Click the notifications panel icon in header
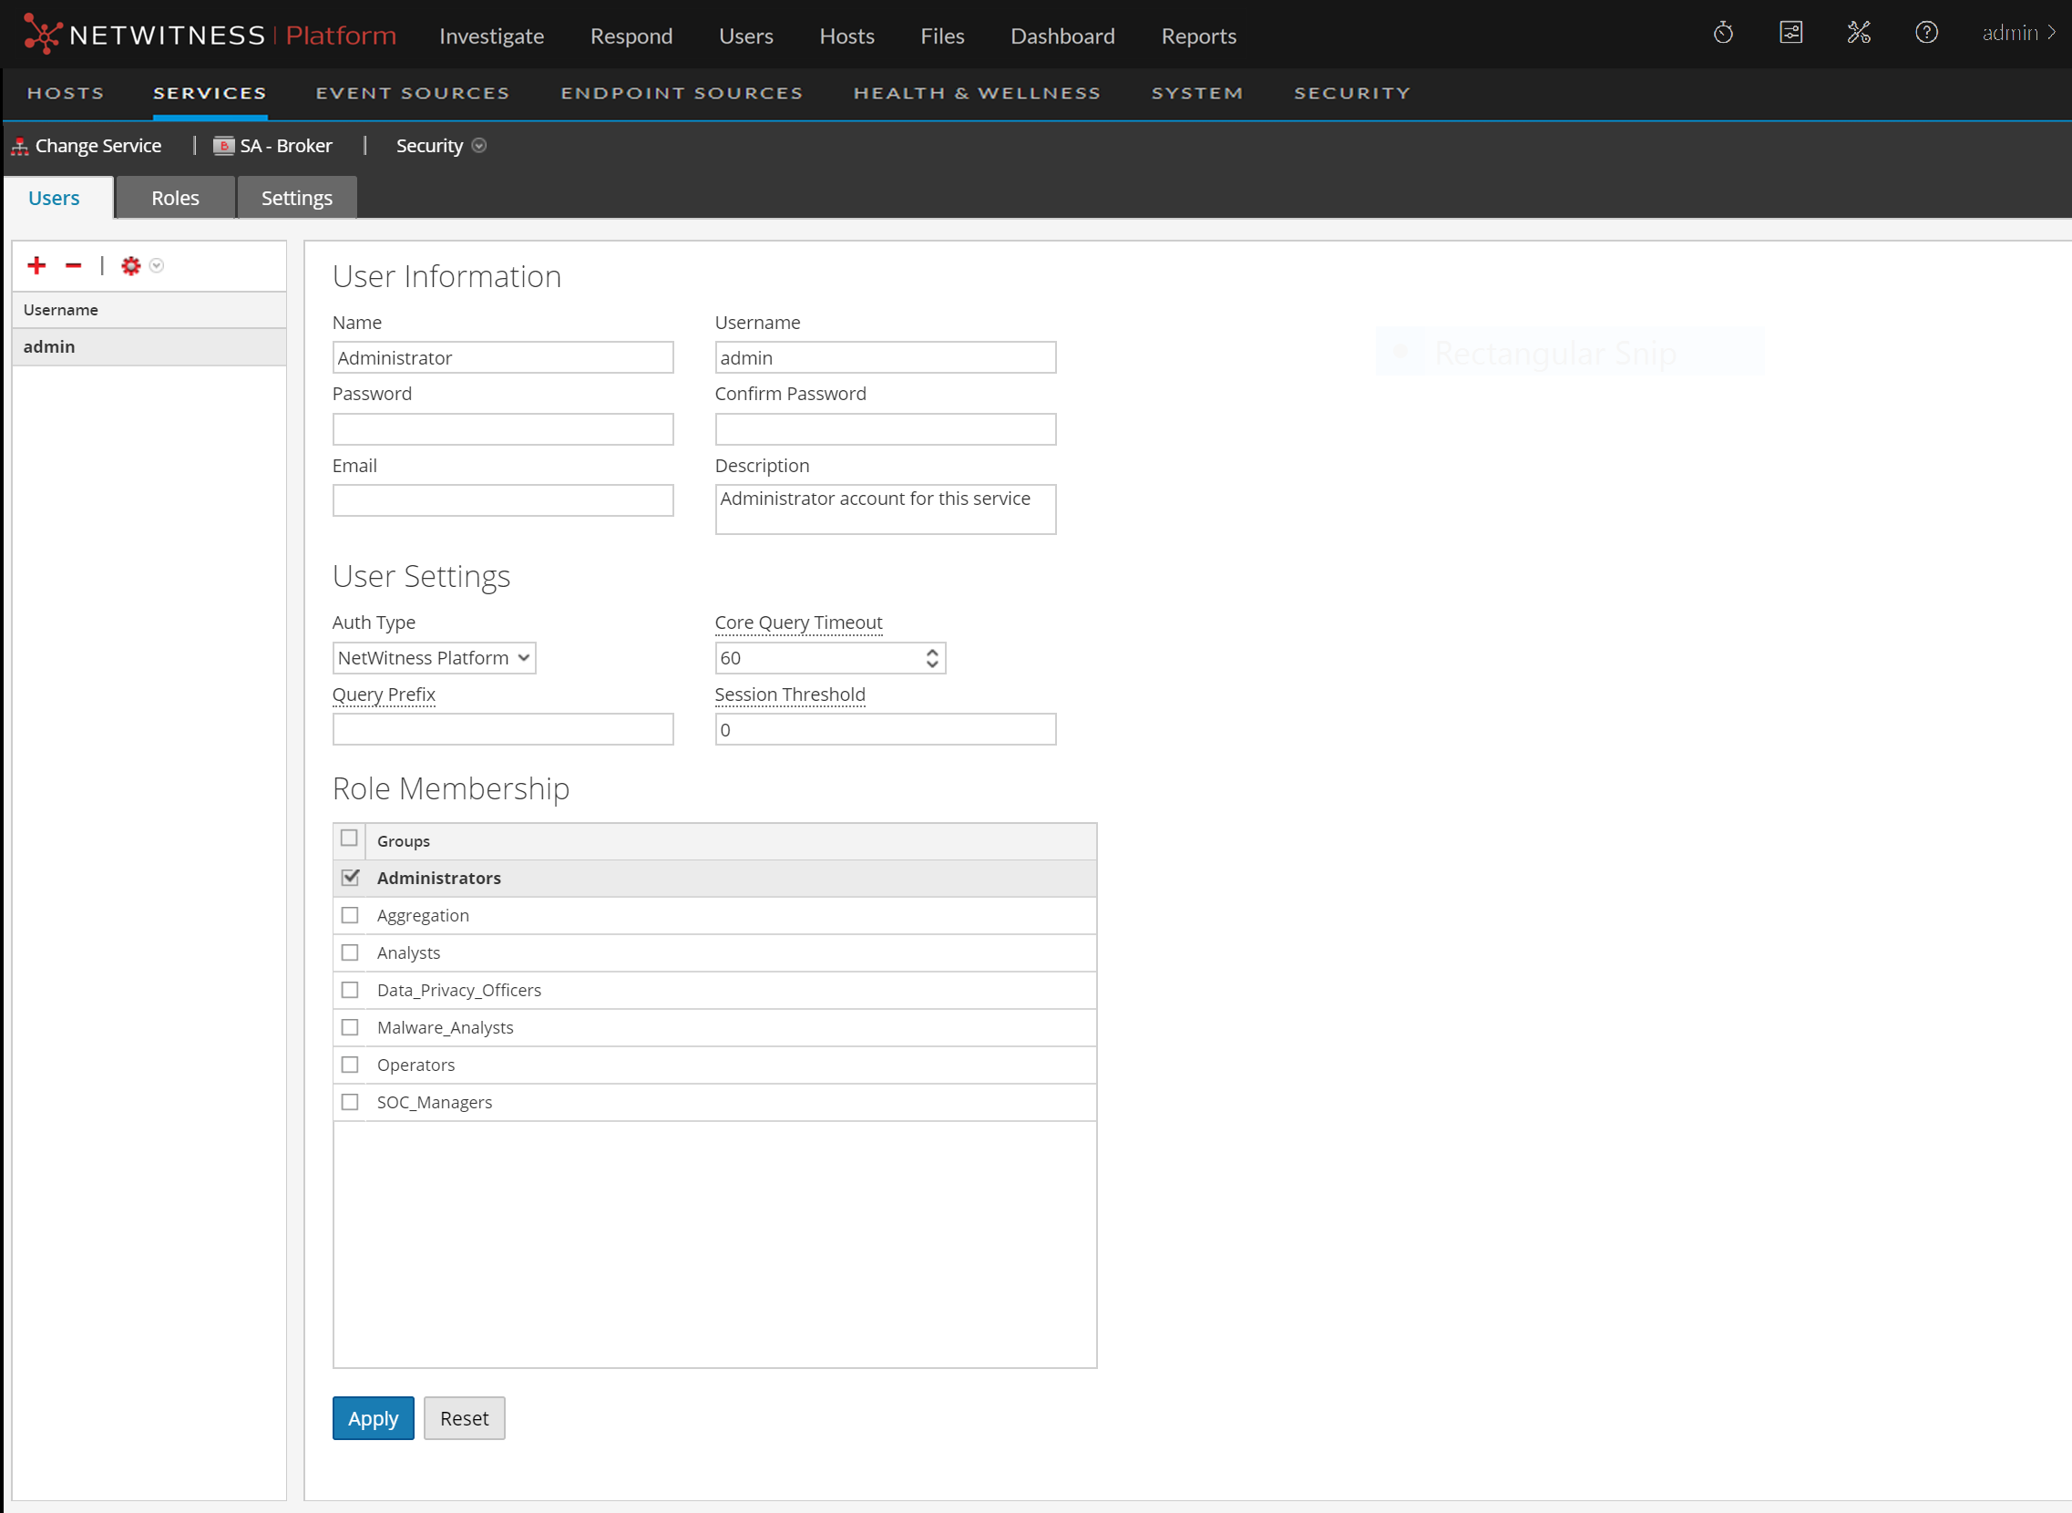 pyautogui.click(x=1791, y=34)
